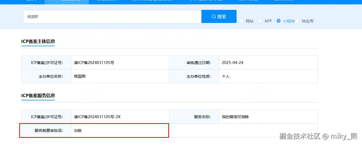Viewport: 362px width, 145px height.
Task: Click the service name 我的萌宠可消除
Action: (235, 117)
